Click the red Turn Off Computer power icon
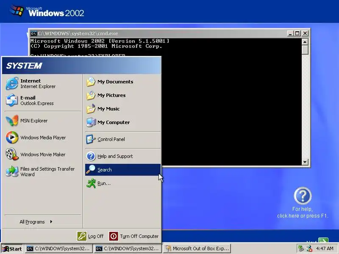Viewport: 339px width, 254px height. (x=114, y=236)
